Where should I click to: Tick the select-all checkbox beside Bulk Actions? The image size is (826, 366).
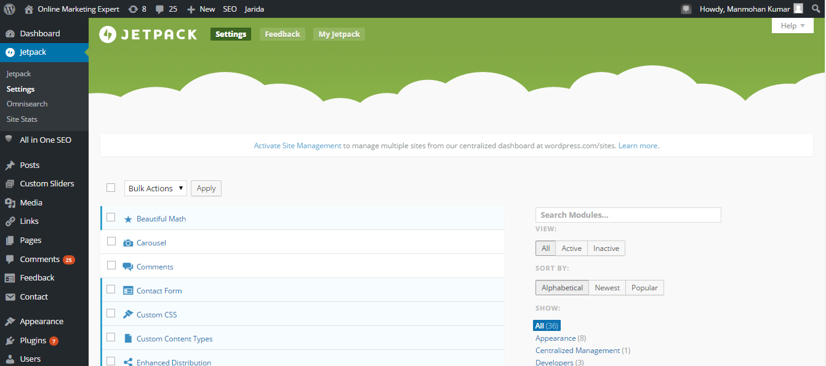[x=111, y=188]
